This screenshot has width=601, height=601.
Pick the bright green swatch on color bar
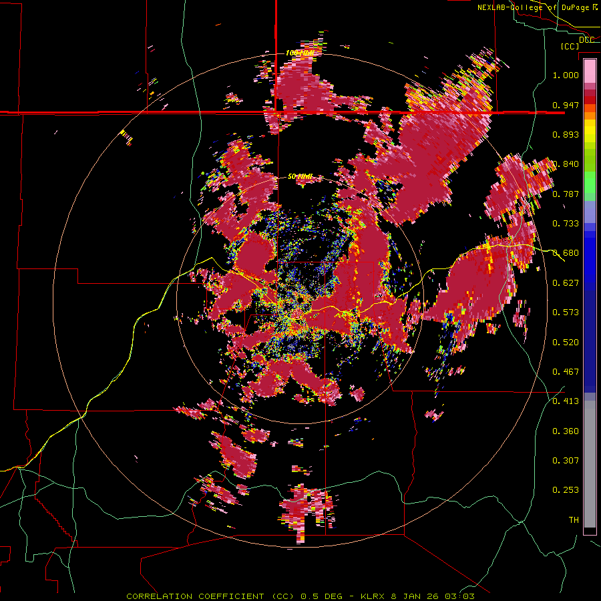point(590,183)
